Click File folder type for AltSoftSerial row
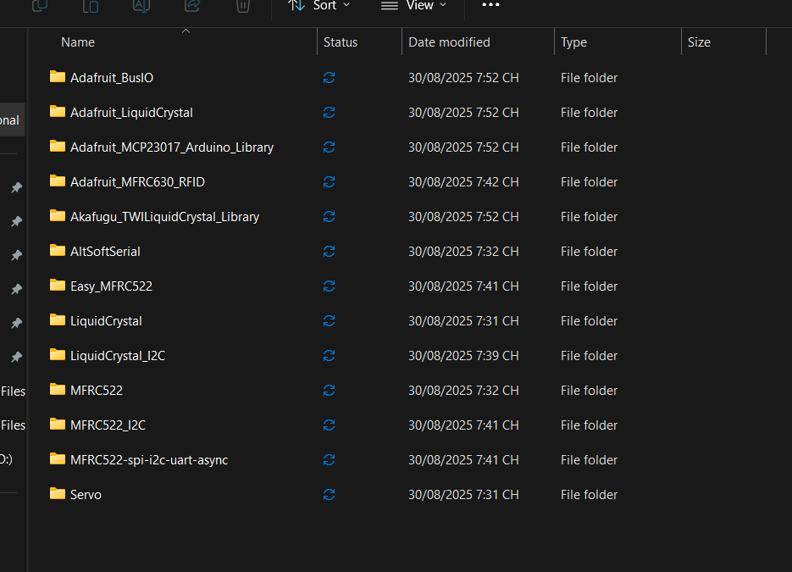 [589, 252]
